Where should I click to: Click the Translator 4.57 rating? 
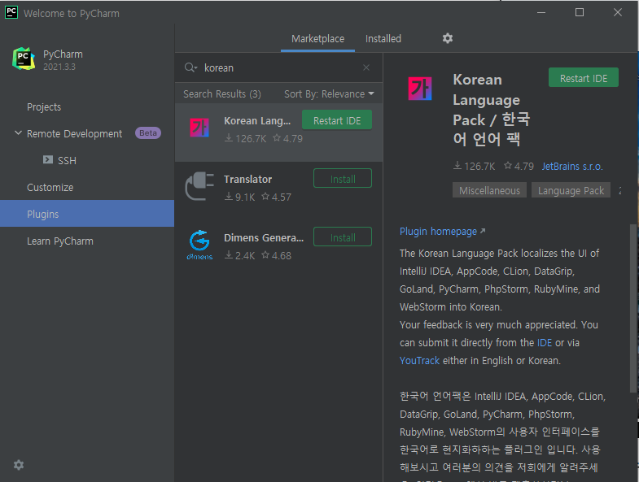click(276, 197)
